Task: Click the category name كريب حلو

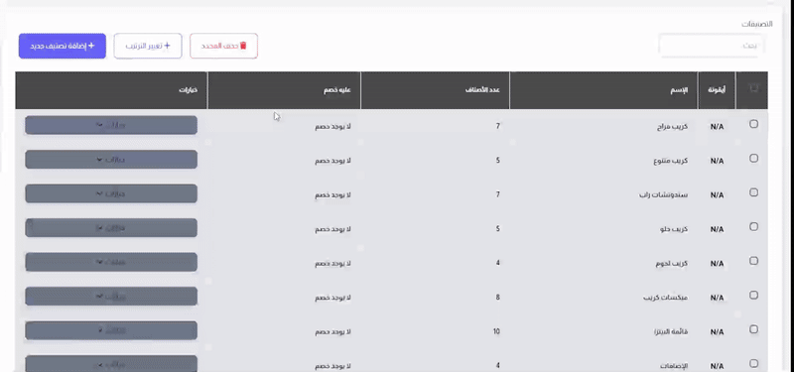Action: (x=674, y=229)
